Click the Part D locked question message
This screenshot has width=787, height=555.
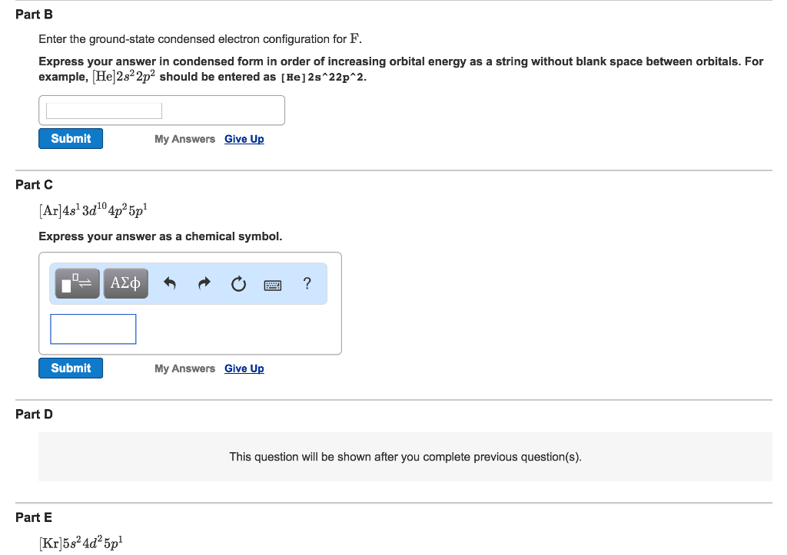[405, 457]
